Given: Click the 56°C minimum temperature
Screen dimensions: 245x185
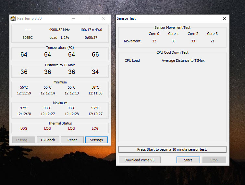Looking at the screenshot, I should (24, 87).
